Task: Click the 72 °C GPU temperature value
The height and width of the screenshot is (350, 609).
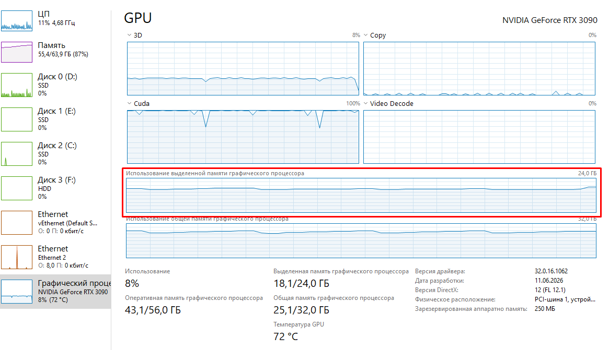Action: pyautogui.click(x=285, y=336)
